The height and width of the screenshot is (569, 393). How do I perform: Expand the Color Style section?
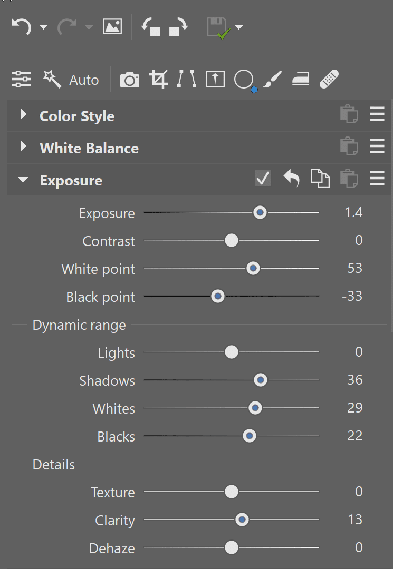[x=23, y=115]
